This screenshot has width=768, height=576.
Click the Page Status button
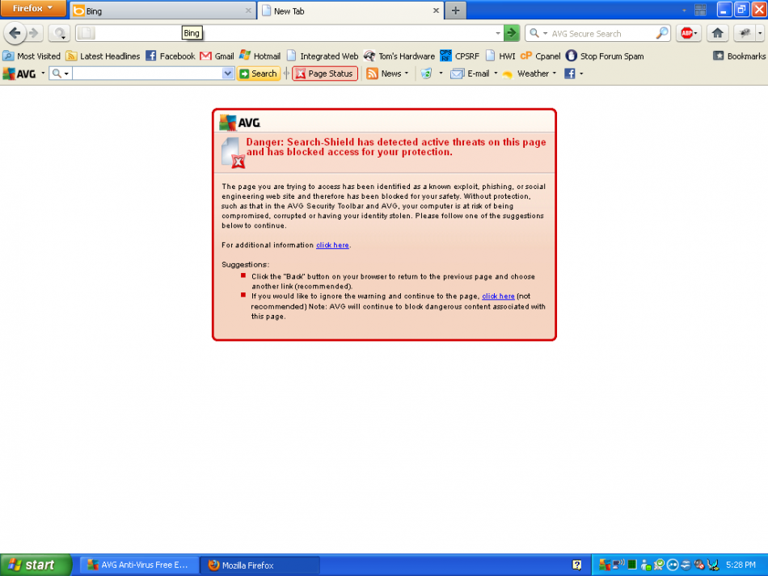(x=325, y=74)
